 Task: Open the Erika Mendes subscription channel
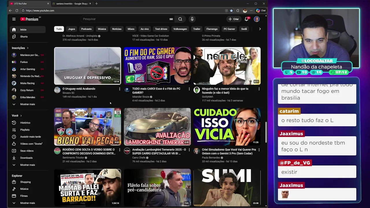[x=28, y=97]
